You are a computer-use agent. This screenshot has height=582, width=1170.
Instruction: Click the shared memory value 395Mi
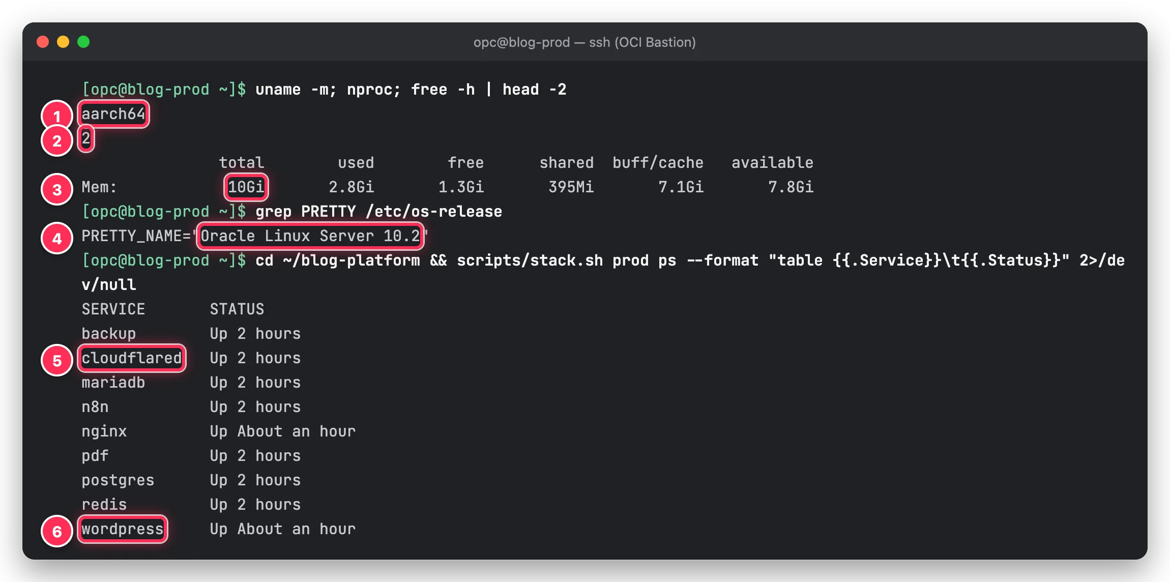(571, 187)
